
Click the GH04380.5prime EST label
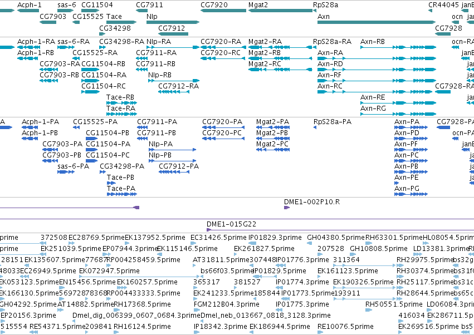pyautogui.click(x=336, y=238)
